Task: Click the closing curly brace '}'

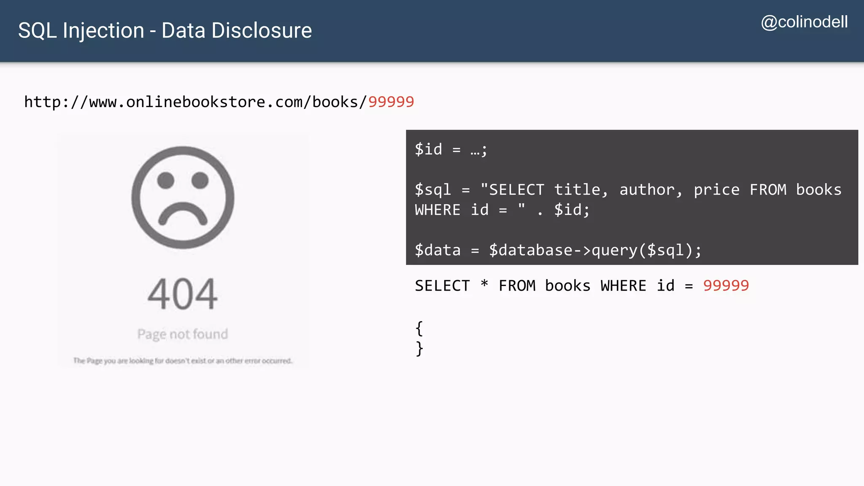Action: [x=419, y=349]
